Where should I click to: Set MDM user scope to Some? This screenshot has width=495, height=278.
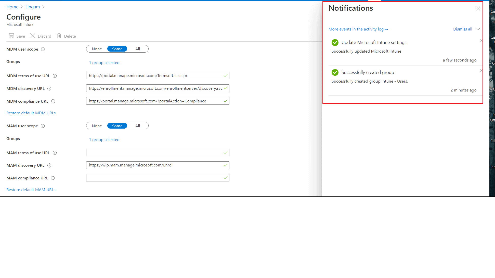click(x=117, y=49)
